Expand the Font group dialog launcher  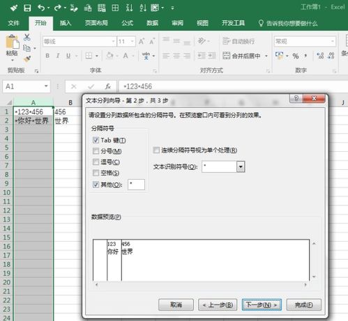click(x=155, y=71)
